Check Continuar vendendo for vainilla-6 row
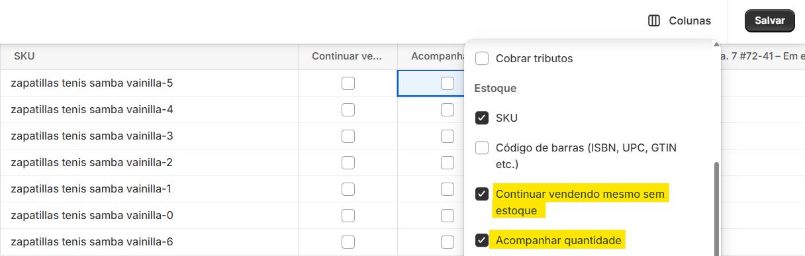Image resolution: width=805 pixels, height=256 pixels. click(348, 242)
